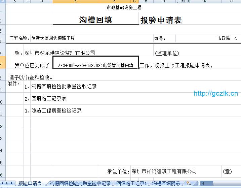This screenshot has height=188, width=241.
Task: Click the insert new worksheet icon
Action: pyautogui.click(x=189, y=183)
